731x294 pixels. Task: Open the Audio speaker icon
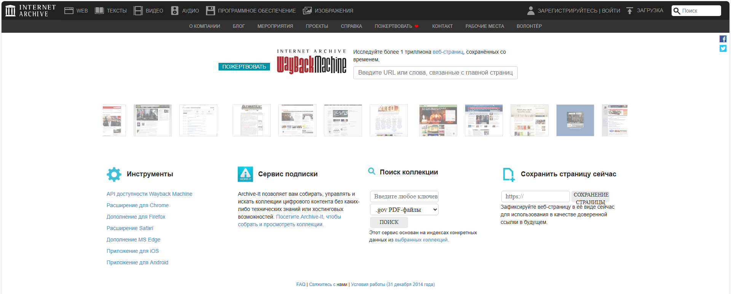point(175,11)
